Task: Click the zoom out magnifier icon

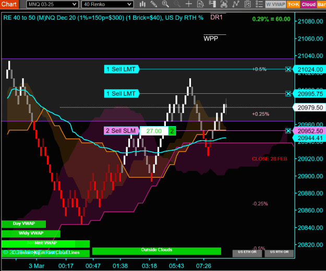Action: [177, 4]
